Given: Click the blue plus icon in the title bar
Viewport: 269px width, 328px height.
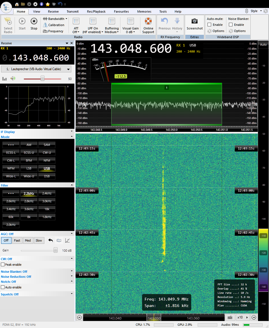Looking at the screenshot, I should click(42, 4).
